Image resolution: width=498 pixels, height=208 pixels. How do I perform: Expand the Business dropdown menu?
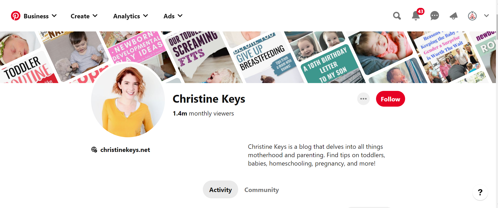click(40, 16)
